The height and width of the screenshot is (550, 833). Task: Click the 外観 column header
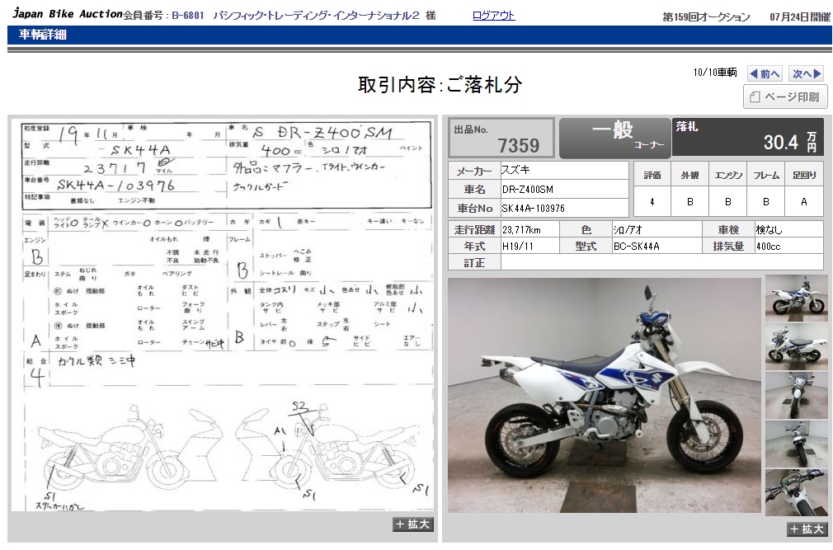(x=689, y=175)
